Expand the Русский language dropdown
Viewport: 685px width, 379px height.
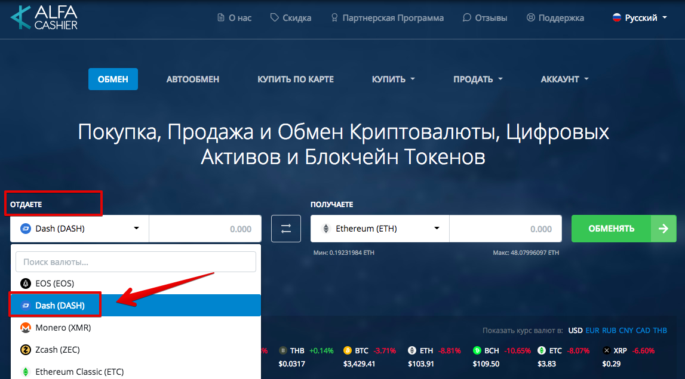[x=640, y=18]
